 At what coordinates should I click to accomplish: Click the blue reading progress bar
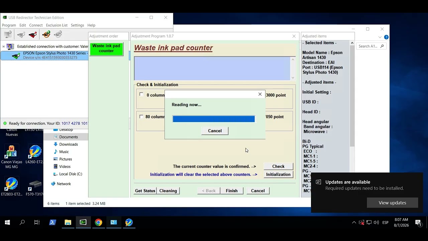coord(214,119)
